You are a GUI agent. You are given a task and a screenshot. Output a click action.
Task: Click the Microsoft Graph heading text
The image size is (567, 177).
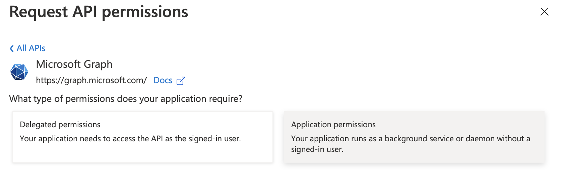click(x=74, y=64)
